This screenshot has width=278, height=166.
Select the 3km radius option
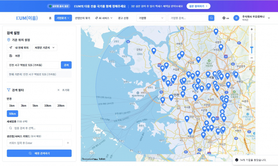coord(23,105)
